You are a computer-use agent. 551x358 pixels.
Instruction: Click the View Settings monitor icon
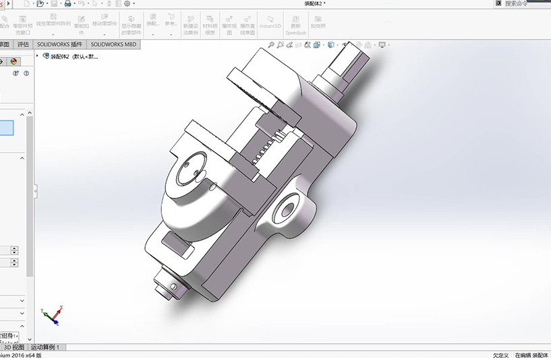point(382,45)
